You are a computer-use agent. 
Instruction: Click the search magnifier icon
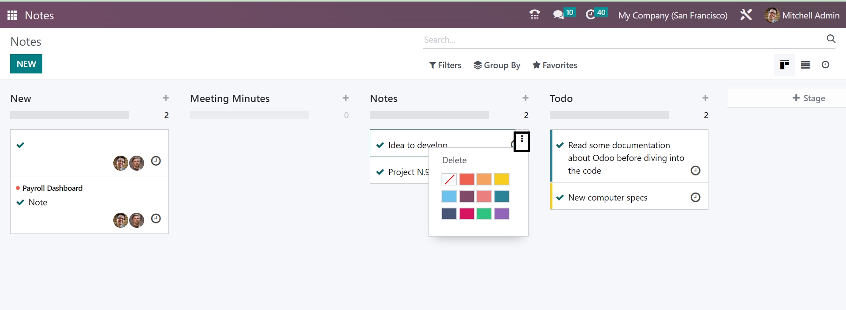831,39
